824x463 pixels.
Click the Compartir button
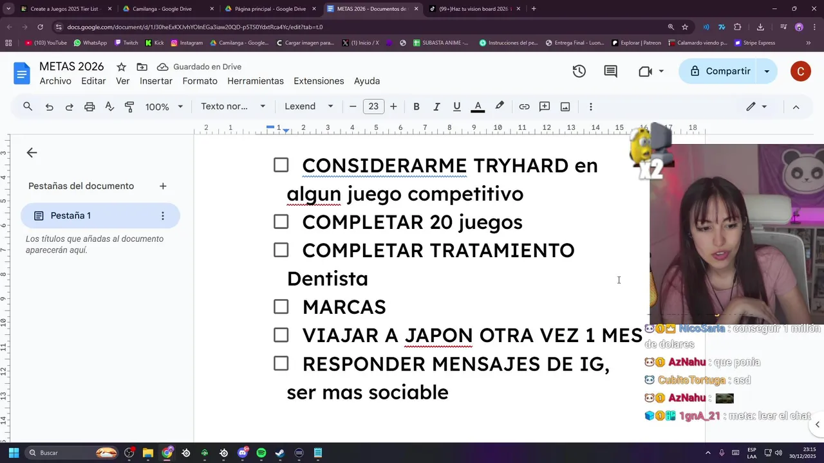click(x=720, y=71)
